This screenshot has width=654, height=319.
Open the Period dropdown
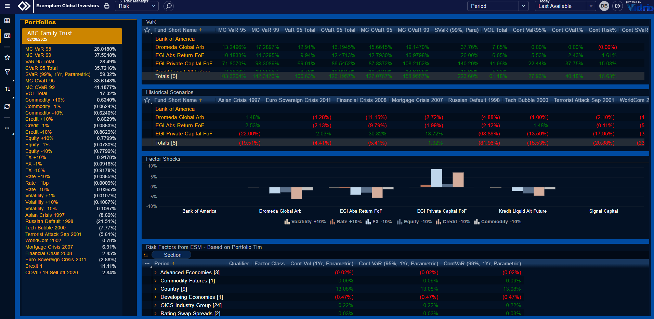(498, 6)
